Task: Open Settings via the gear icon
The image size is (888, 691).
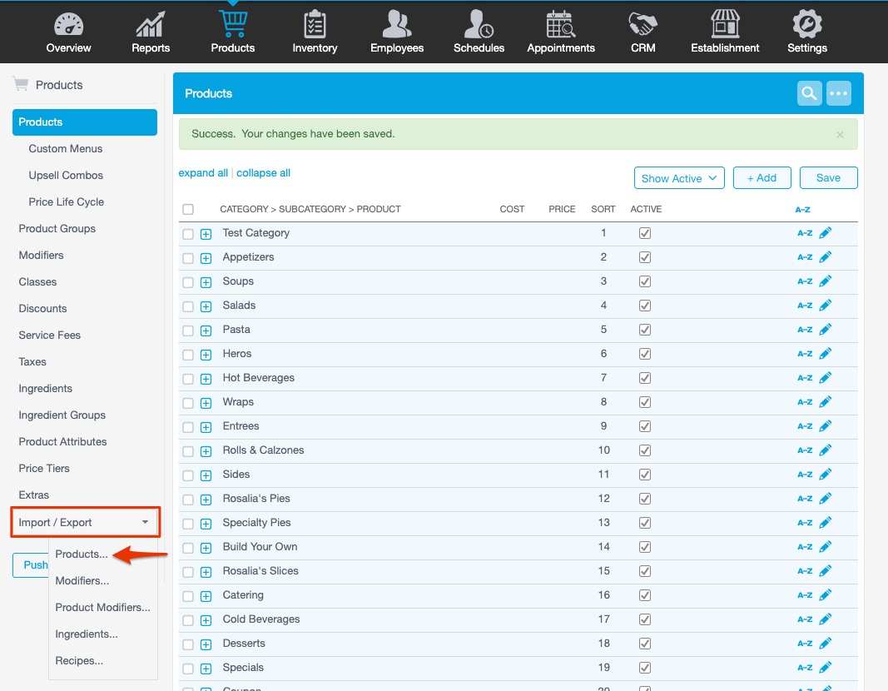Action: click(x=806, y=25)
